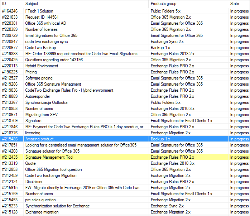Screen dimensions: 250x216
Task: Click 'Public Folders 5.x' in row #213367
Action: point(166,102)
